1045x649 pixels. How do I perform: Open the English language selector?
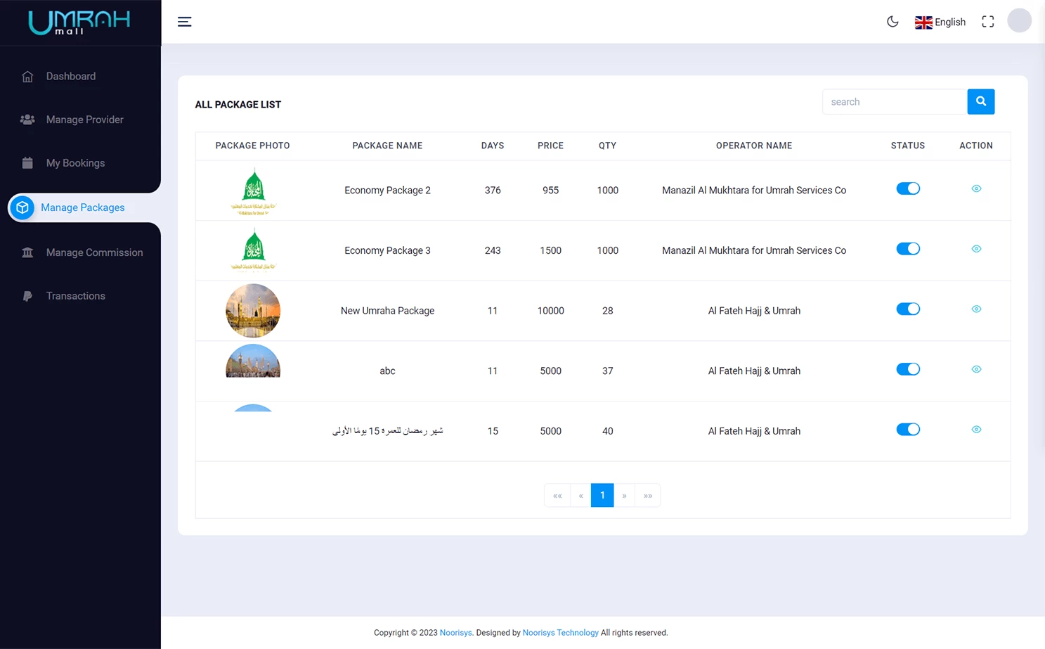[x=940, y=22]
